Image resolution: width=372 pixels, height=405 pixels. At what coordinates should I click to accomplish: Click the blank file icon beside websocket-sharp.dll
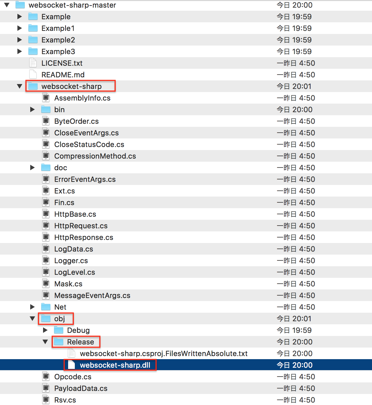click(x=71, y=365)
